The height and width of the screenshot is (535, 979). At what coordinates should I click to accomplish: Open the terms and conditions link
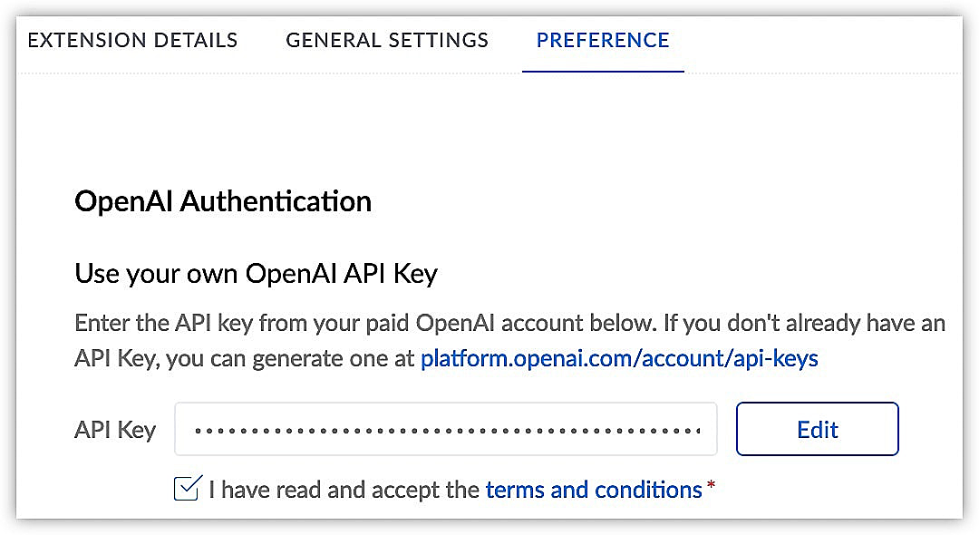click(x=594, y=490)
